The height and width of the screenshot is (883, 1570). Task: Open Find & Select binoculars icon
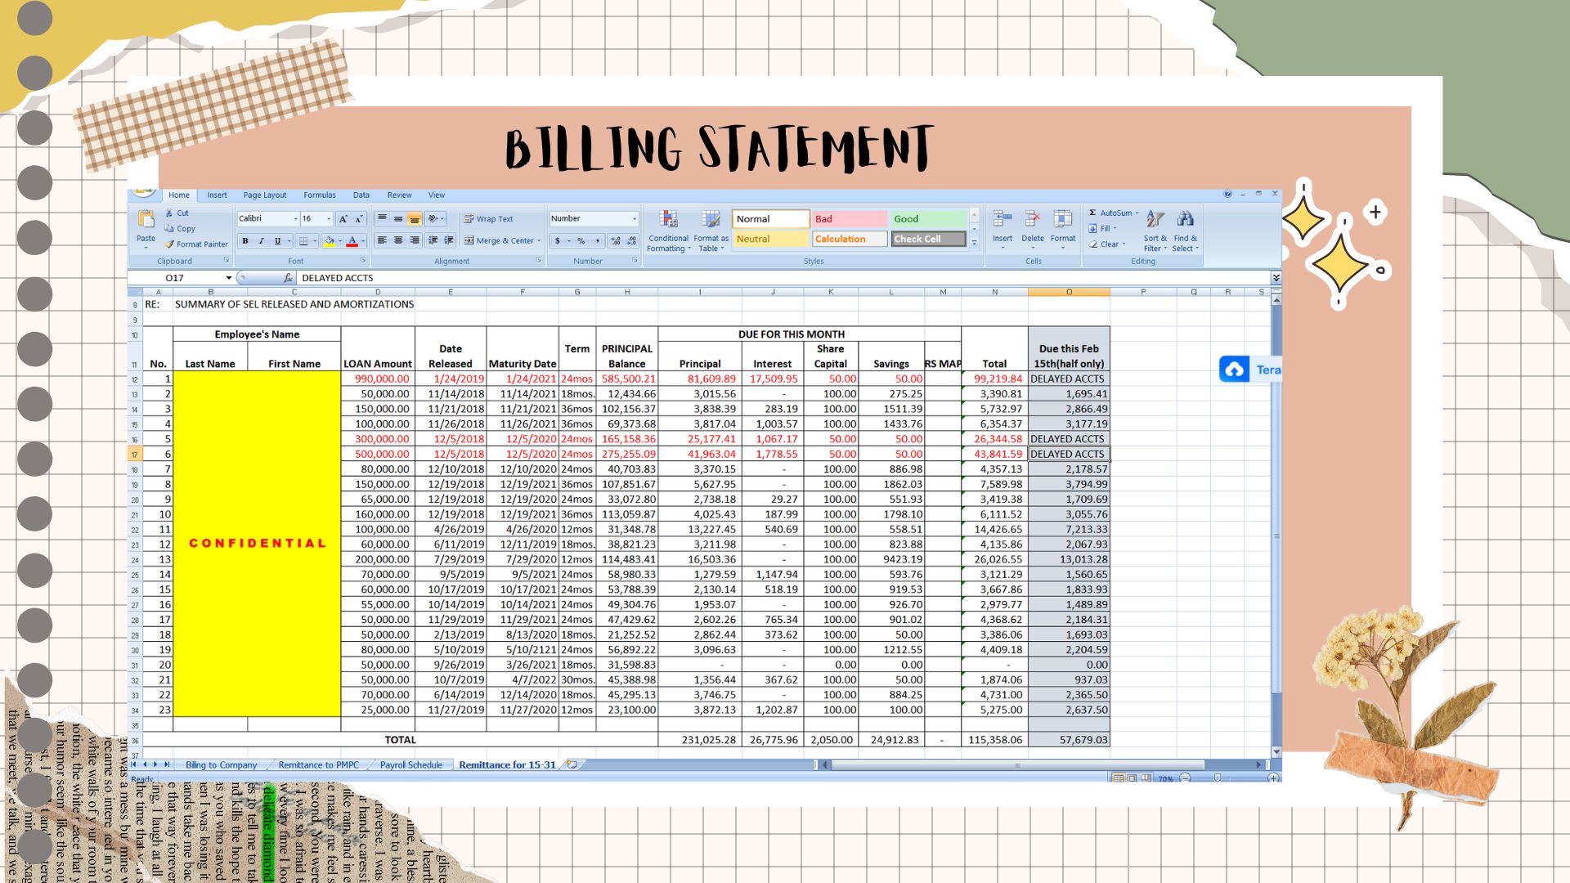(1185, 219)
